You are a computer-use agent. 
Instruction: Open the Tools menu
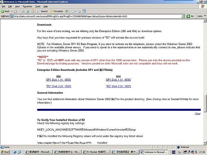(x=38, y=7)
